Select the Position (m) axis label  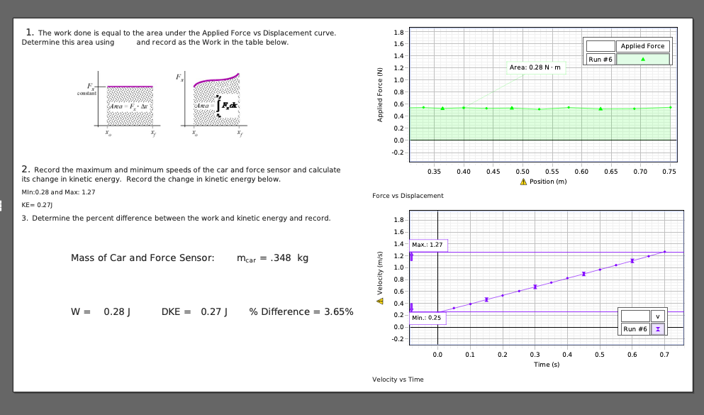click(x=548, y=182)
